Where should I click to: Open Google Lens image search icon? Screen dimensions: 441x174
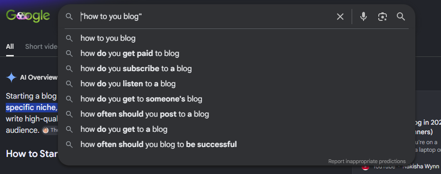tap(382, 17)
